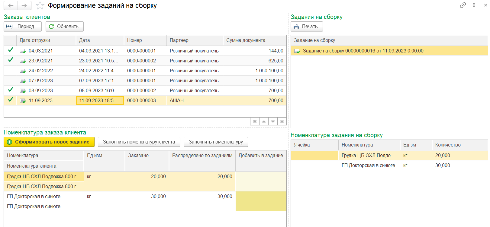This screenshot has width=490, height=227.
Task: Select amount 144,00 cell
Action: pos(255,51)
